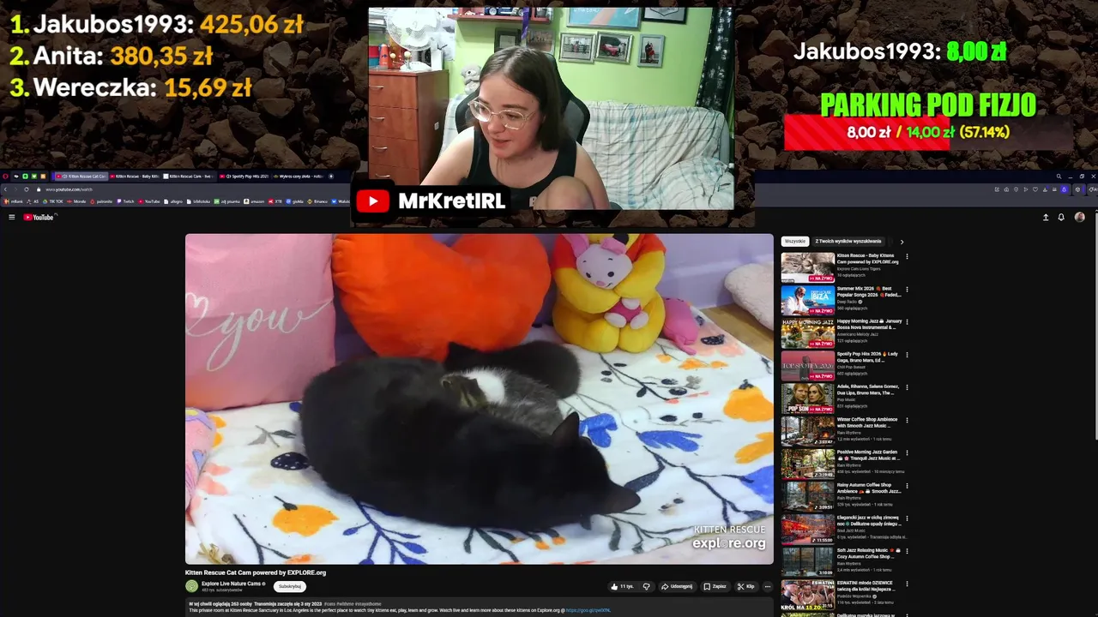Screen dimensions: 1098x617
Task: Open the allegro bookmark
Action: (x=173, y=201)
